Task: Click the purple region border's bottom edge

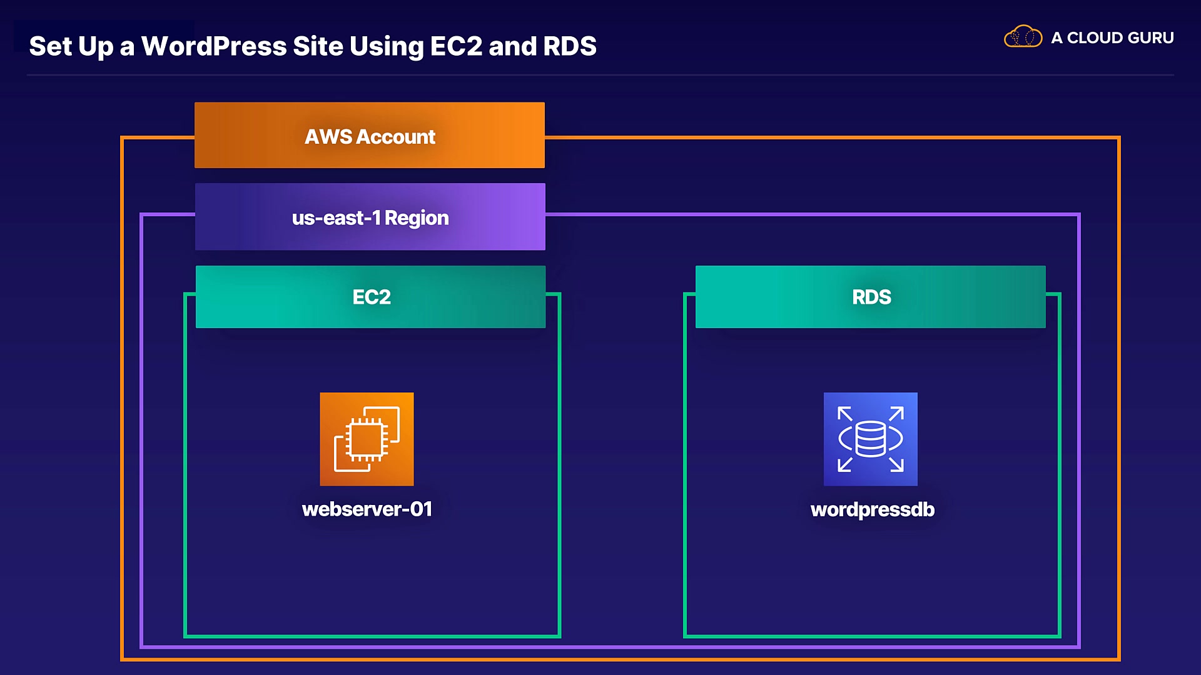Action: click(610, 646)
